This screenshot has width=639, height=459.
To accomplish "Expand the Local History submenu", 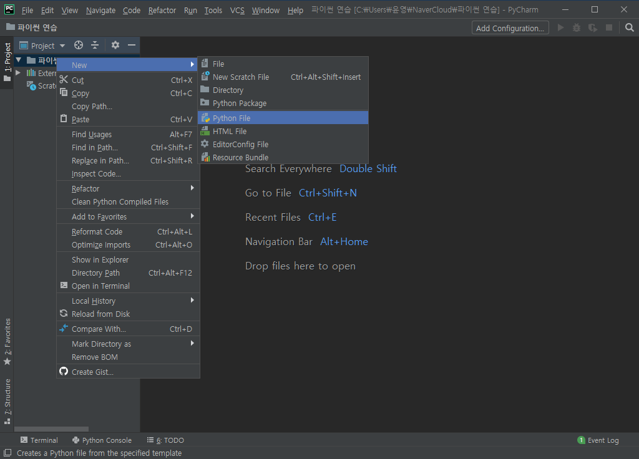I will tap(128, 301).
